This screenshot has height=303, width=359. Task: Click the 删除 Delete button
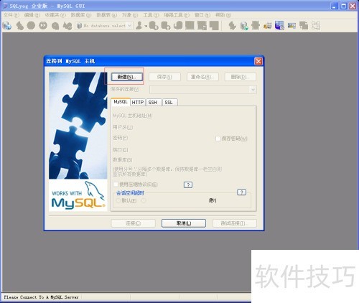point(241,77)
